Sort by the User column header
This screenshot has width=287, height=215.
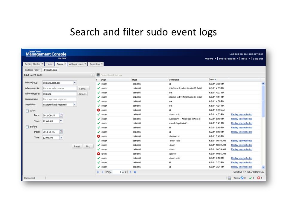pyautogui.click(x=116, y=79)
